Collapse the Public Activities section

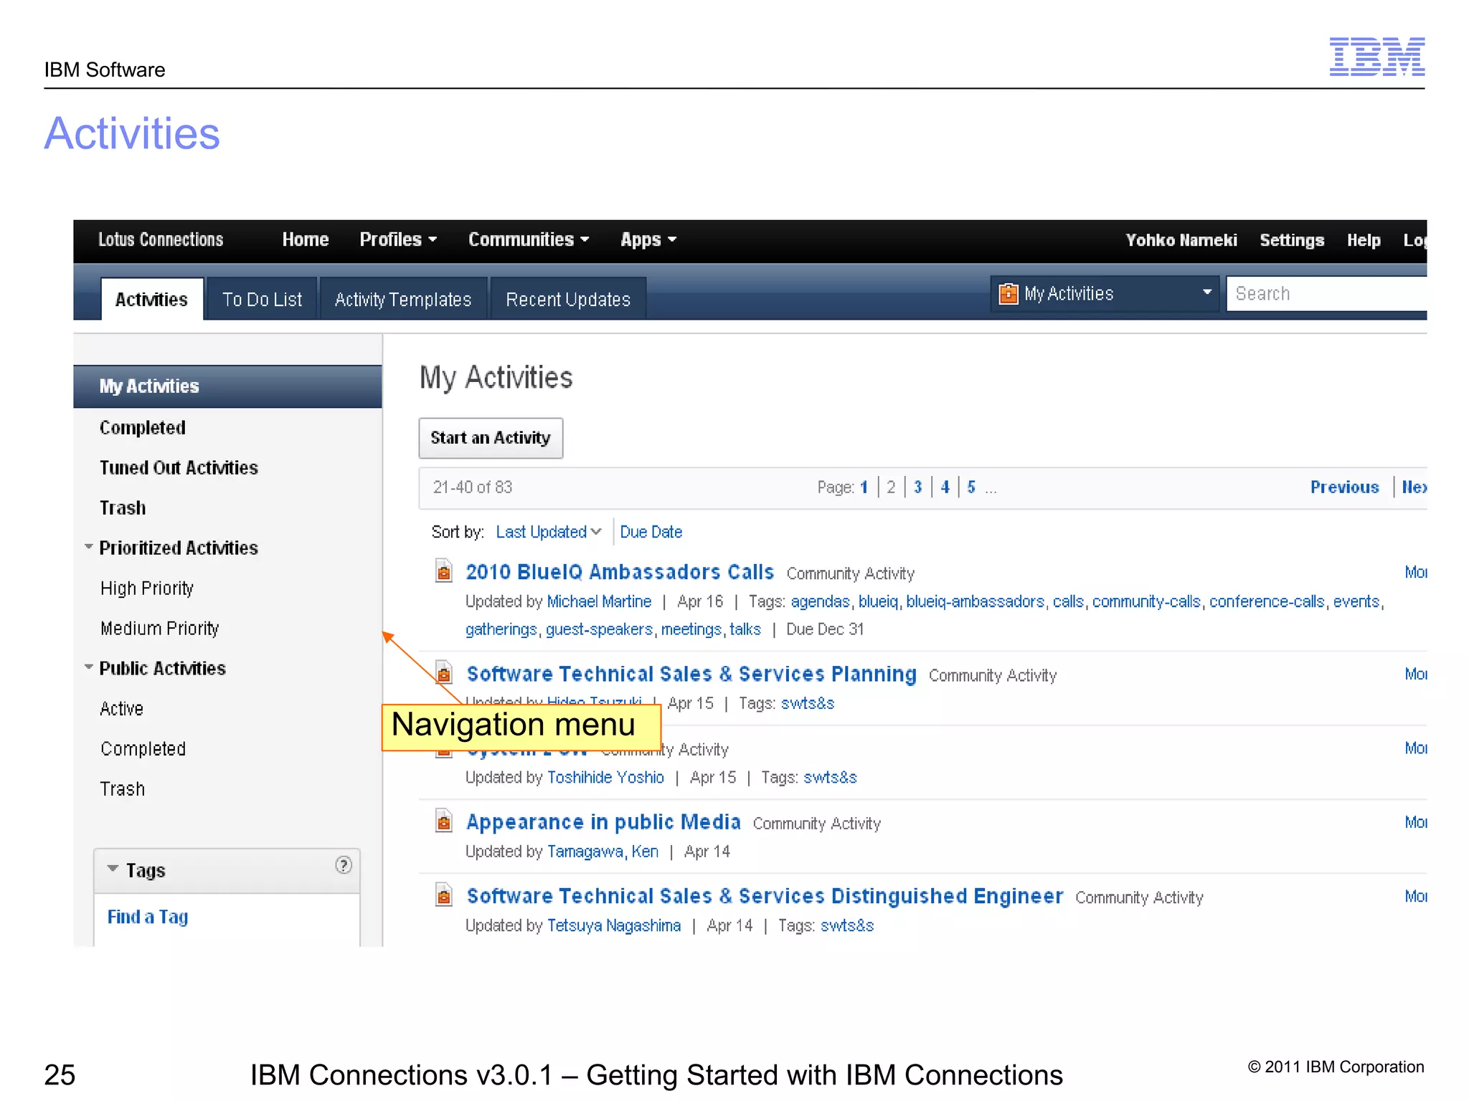tap(89, 667)
